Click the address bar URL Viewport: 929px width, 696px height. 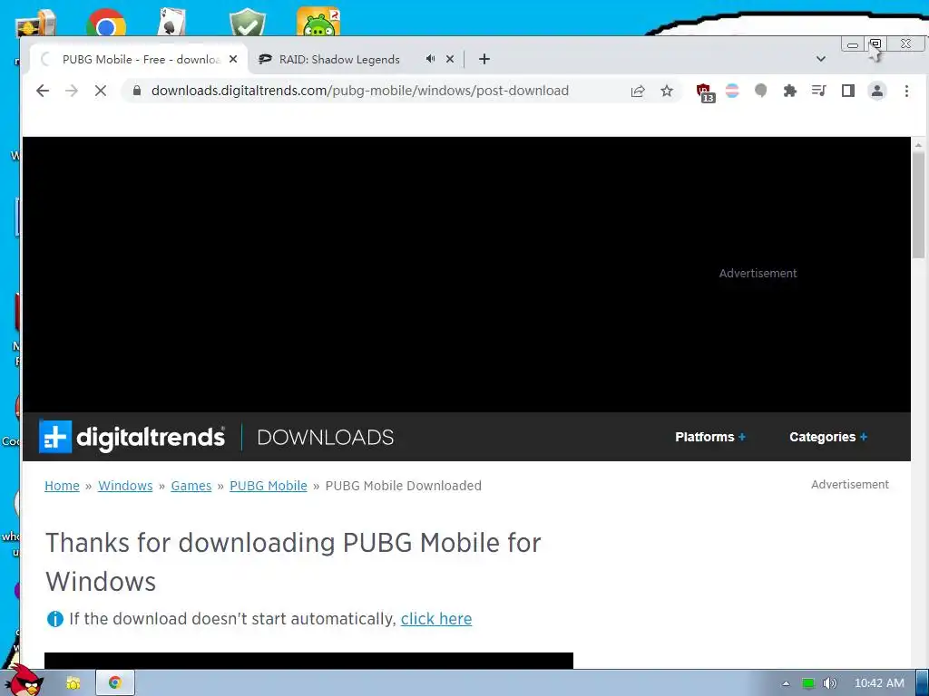[359, 91]
